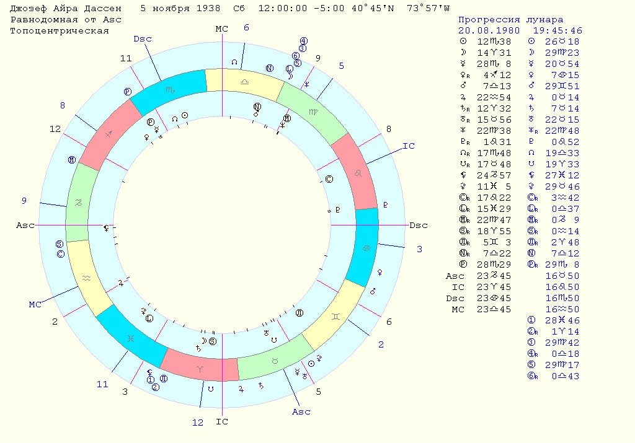Select the blue North Node glyph near the top
Image resolution: width=635 pixels, height=443 pixels.
tap(234, 62)
